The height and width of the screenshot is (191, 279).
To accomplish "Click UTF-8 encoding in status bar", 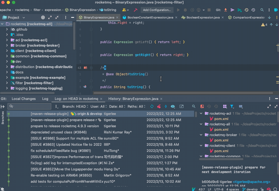I will click(219, 189).
